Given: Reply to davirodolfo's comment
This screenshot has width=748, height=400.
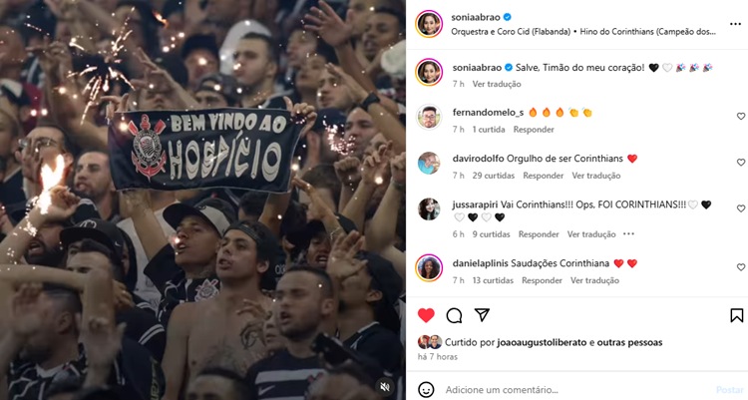Looking at the screenshot, I should pos(543,176).
